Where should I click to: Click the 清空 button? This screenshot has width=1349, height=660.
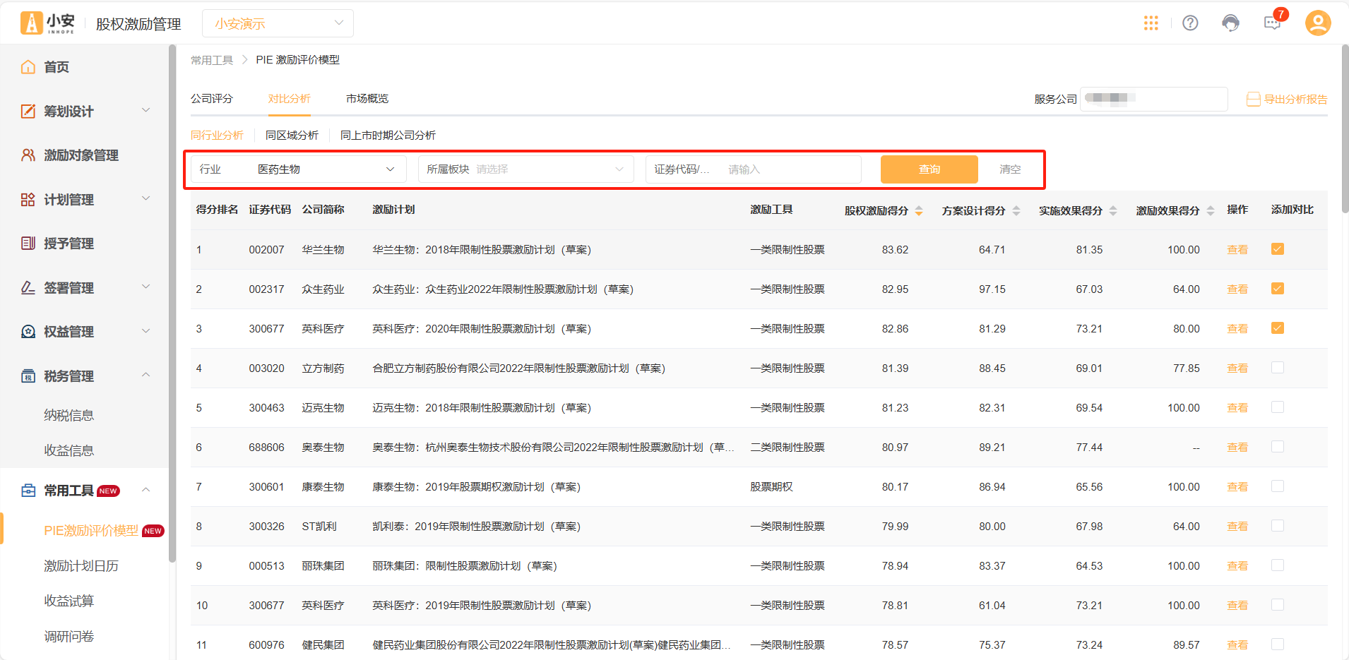tap(1011, 169)
